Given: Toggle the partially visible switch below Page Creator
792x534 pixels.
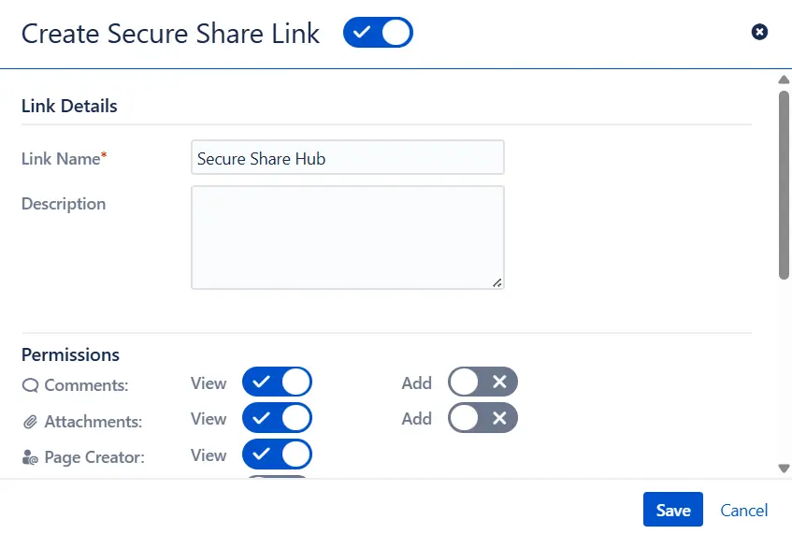Looking at the screenshot, I should point(277,481).
